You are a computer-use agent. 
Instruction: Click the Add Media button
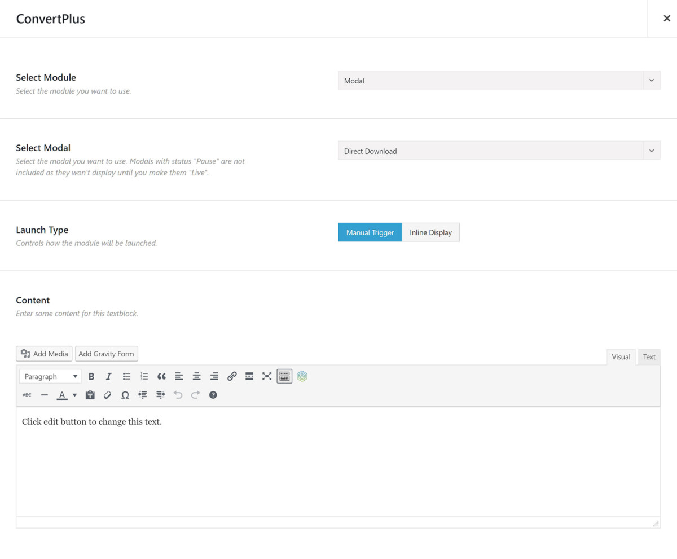click(44, 354)
